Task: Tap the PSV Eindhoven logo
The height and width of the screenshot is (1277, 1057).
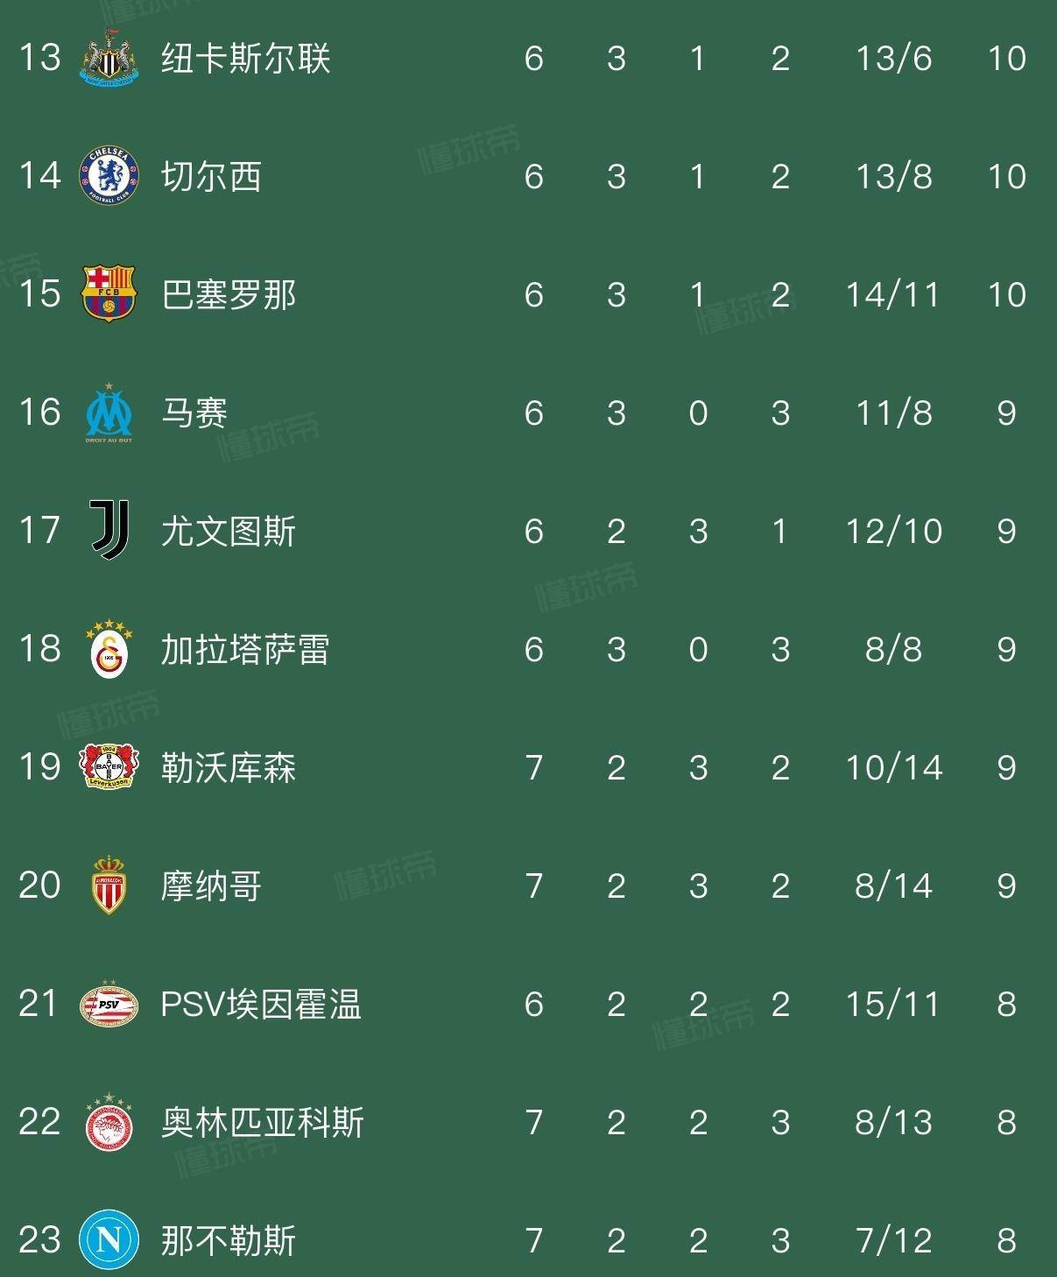Action: pos(109,1004)
